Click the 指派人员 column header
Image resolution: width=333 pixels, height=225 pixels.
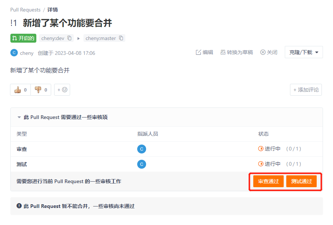pos(148,134)
